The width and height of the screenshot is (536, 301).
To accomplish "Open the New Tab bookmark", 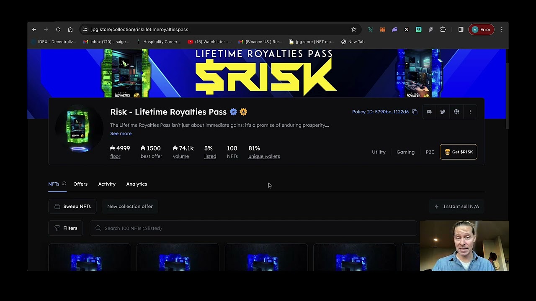I will (353, 42).
